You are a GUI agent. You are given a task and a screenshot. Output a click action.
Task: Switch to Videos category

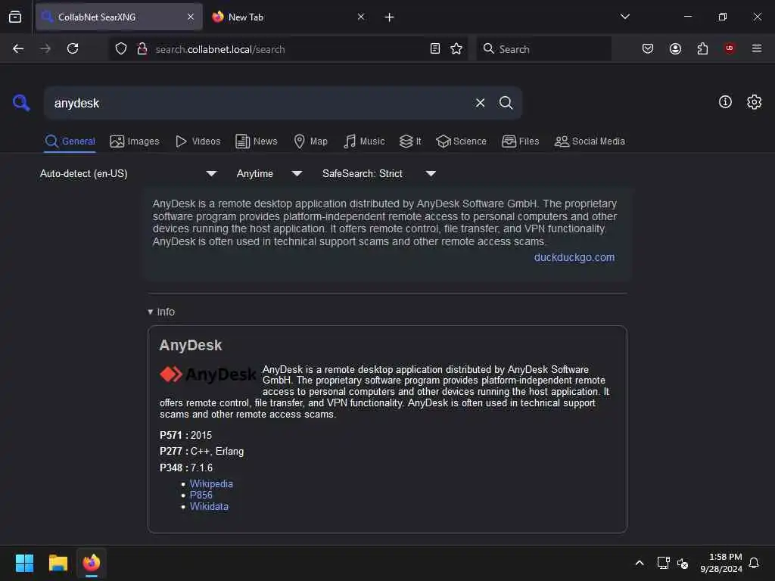click(198, 141)
